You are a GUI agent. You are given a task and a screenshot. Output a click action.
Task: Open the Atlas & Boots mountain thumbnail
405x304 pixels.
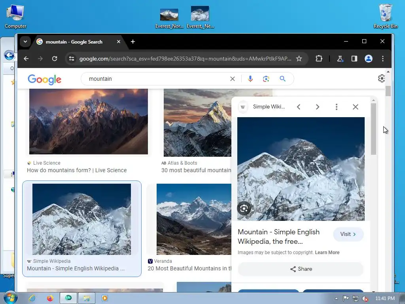pyautogui.click(x=197, y=123)
